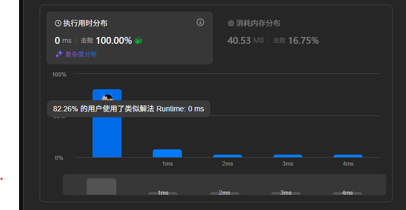Click the 2ms mini bar in overview strip
Screen dimensions: 406x210
(225, 193)
